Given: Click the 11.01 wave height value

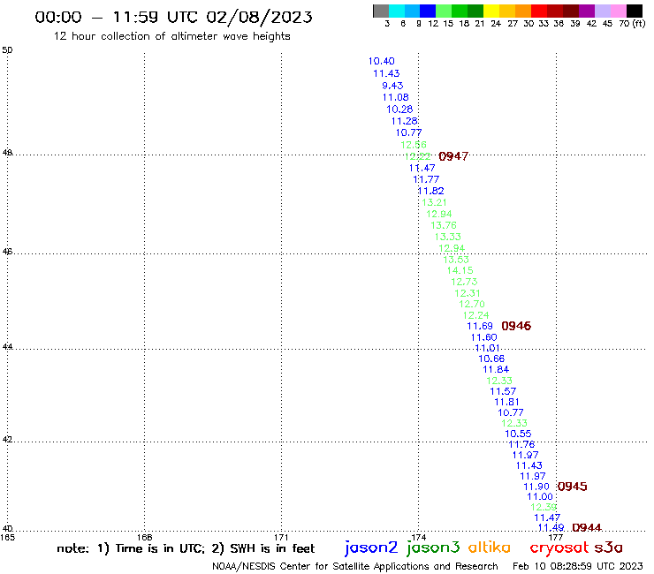Looking at the screenshot, I should [487, 348].
